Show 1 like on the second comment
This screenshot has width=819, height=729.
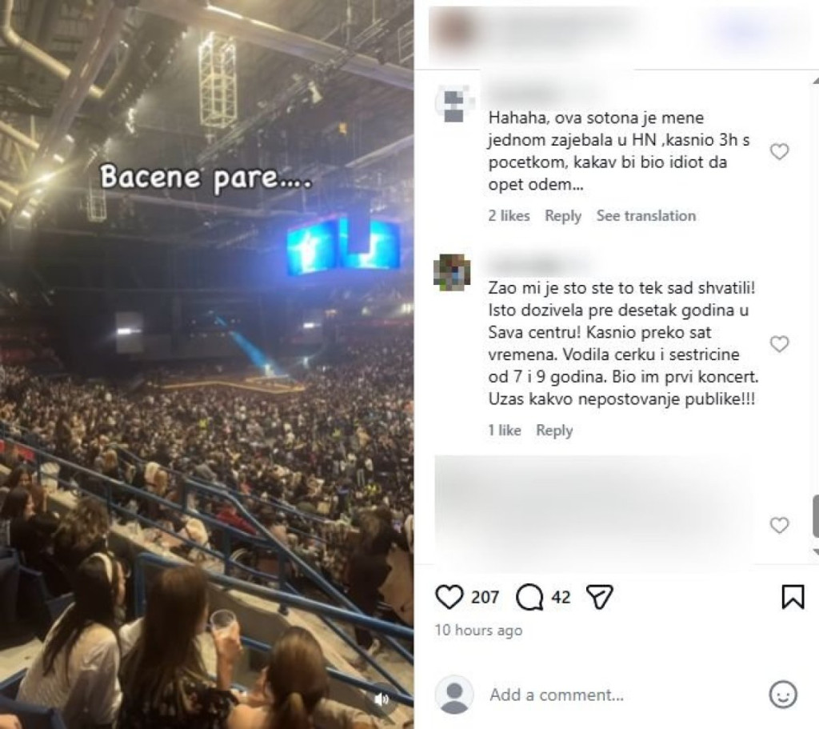[505, 430]
